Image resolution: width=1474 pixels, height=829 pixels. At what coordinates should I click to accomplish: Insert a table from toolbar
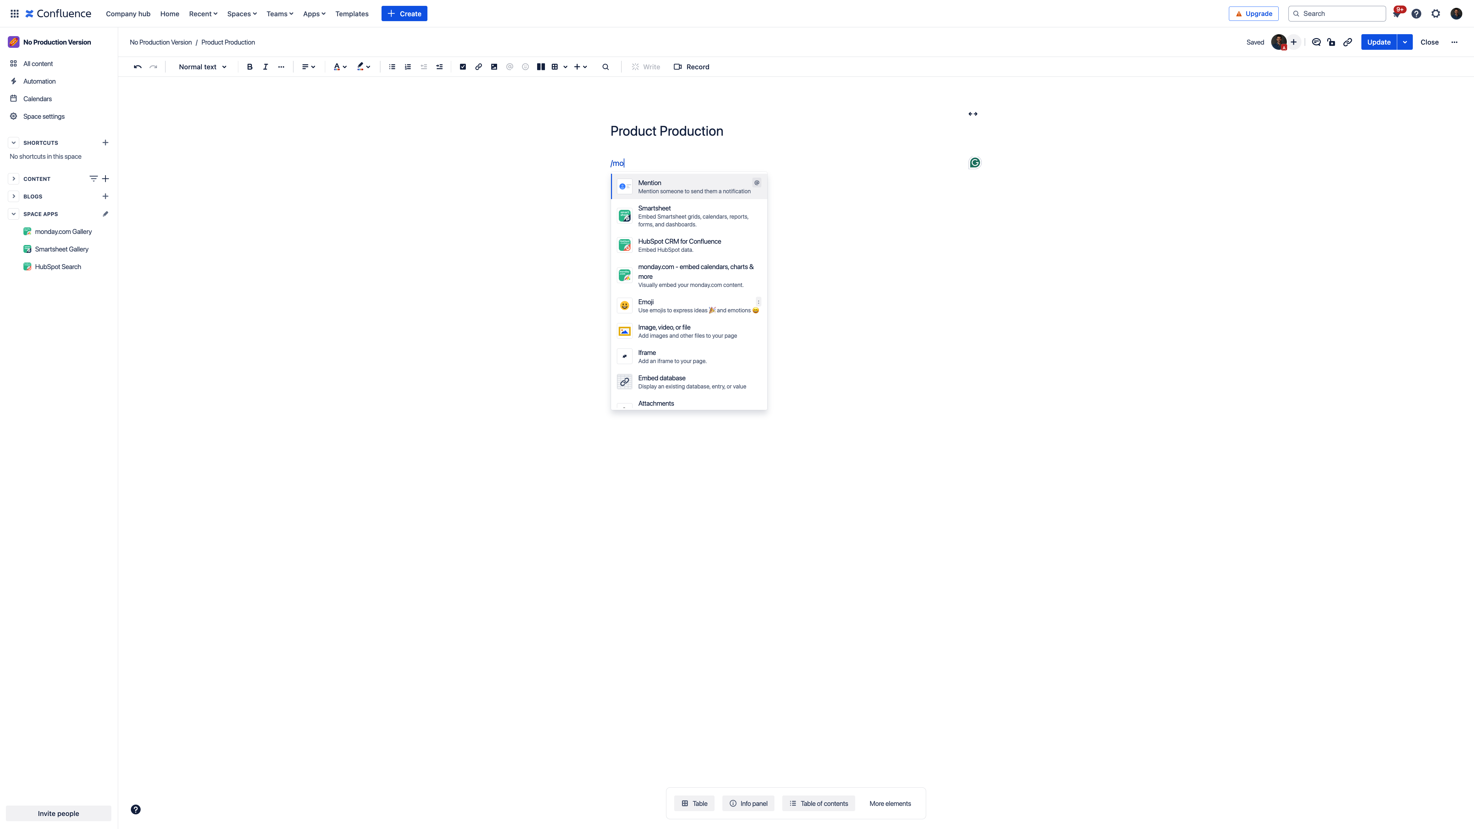point(554,67)
